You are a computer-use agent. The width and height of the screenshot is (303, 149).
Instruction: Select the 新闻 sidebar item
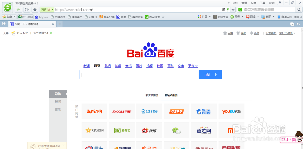coord(58,102)
